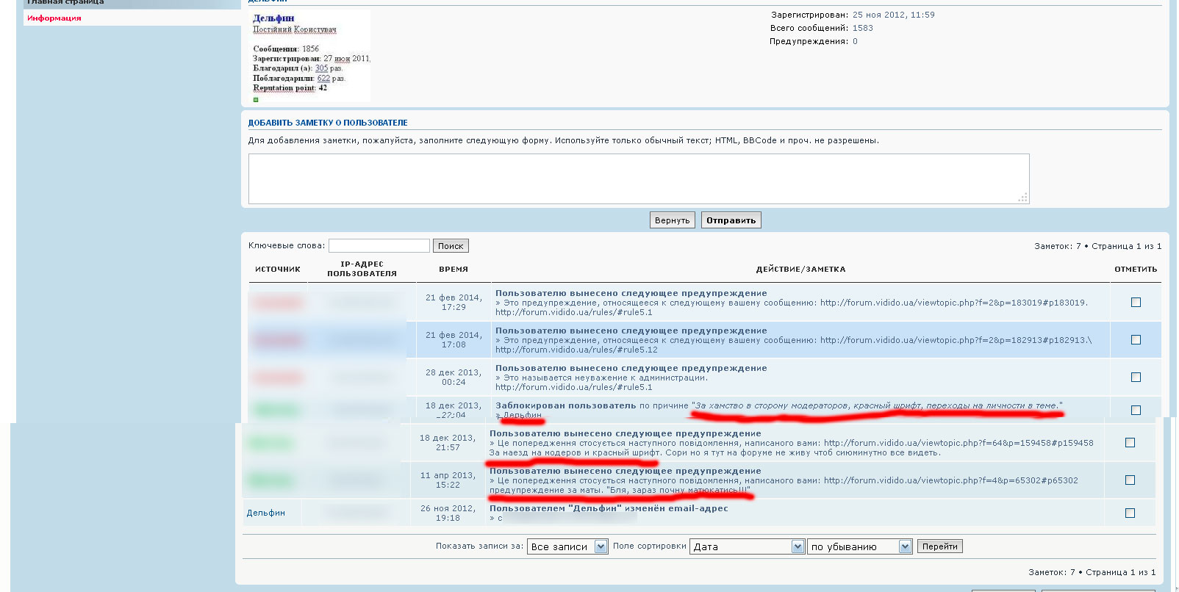The height and width of the screenshot is (592, 1179).
Task: Go to Главная страница in the sidebar
Action: (65, 2)
